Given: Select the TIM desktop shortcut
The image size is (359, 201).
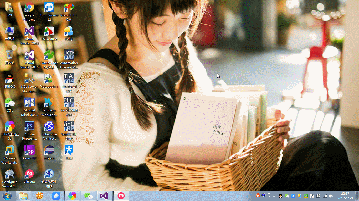Looking at the screenshot, I should coord(69,152).
